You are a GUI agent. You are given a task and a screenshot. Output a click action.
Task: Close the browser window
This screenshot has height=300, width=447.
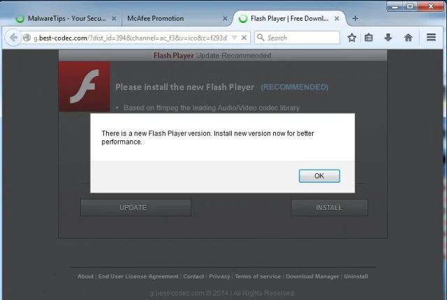(x=431, y=6)
